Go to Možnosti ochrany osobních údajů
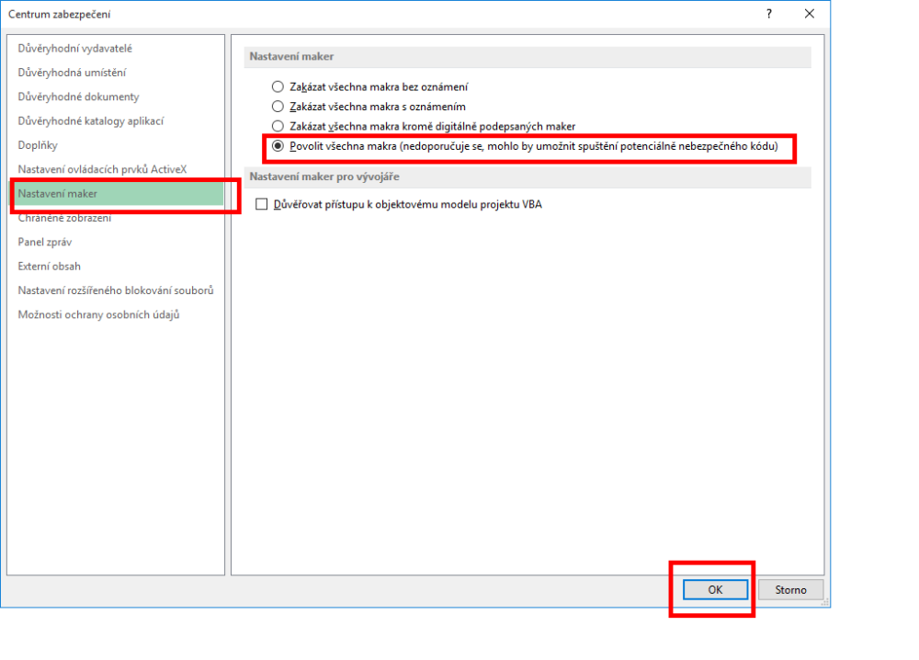The width and height of the screenshot is (919, 660). (x=98, y=314)
